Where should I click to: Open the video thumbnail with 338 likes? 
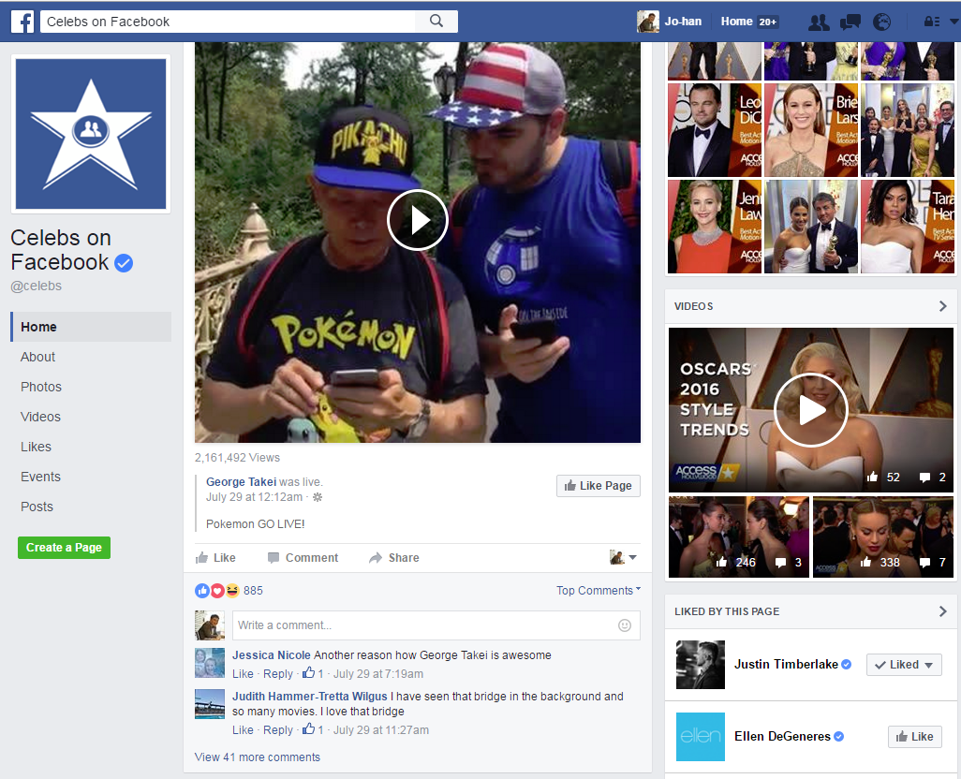point(883,537)
